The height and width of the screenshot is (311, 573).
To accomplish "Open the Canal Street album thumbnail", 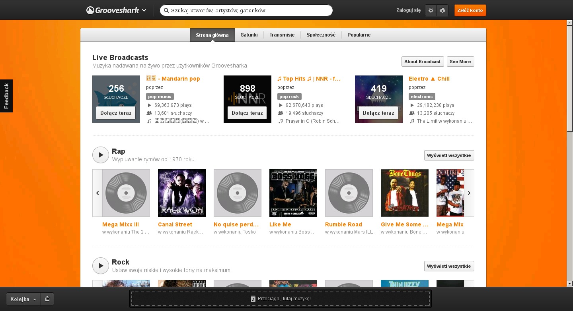I will (182, 193).
